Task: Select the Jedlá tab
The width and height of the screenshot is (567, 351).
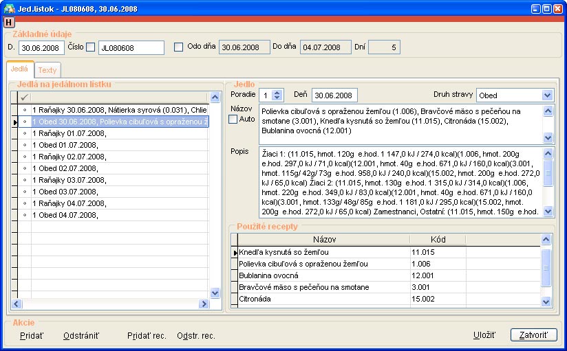Action: point(19,69)
